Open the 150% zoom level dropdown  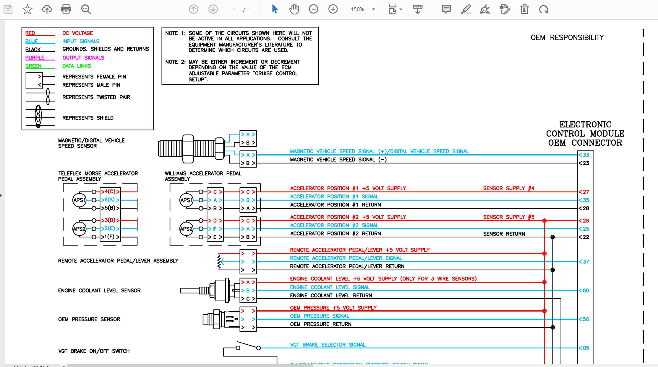363,9
